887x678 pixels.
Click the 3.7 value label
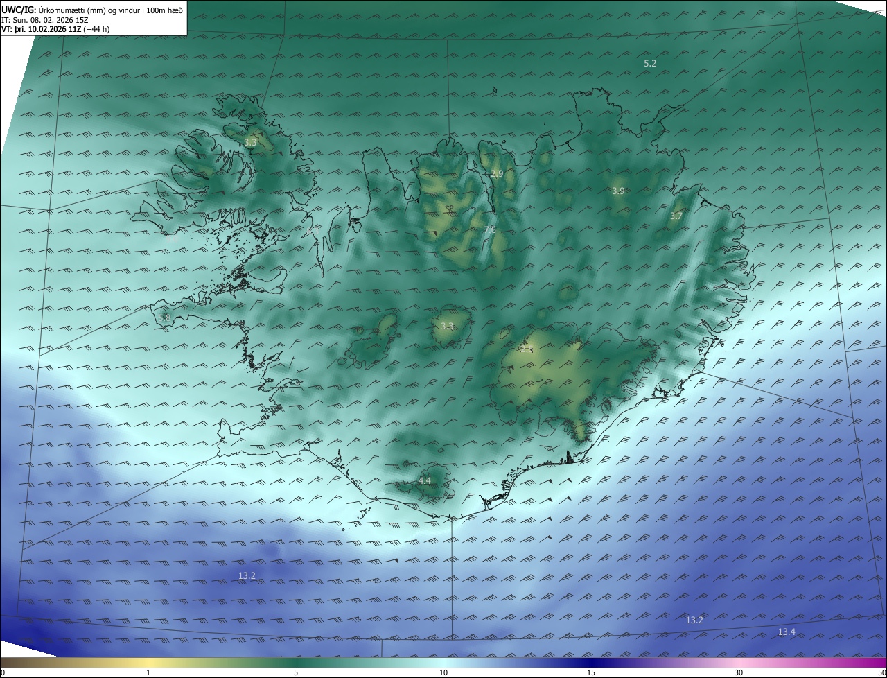pos(676,216)
